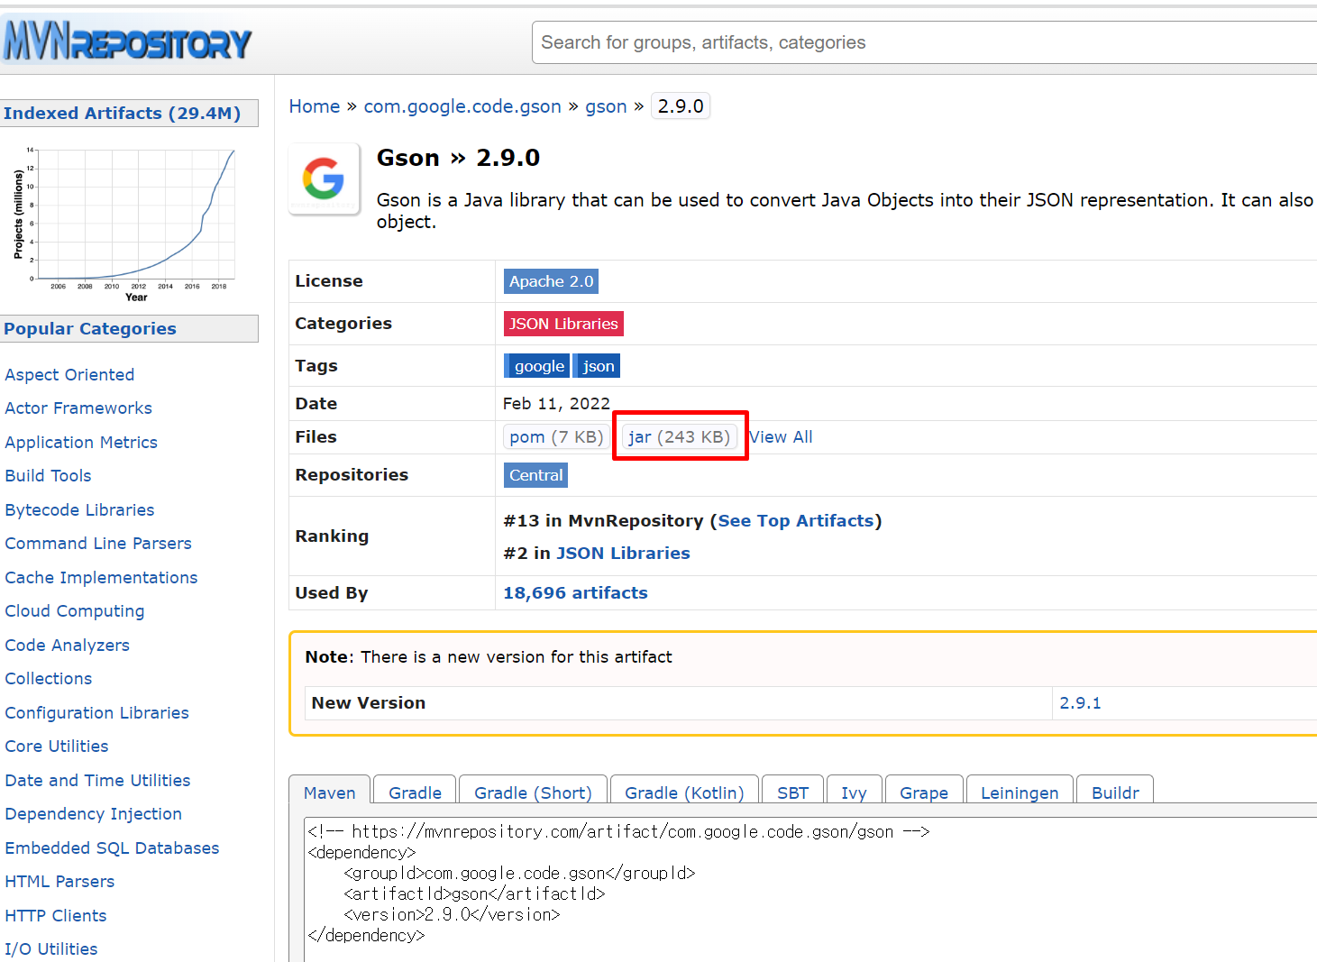Click the Gson Google logo thumbnail
1317x962 pixels.
click(324, 179)
